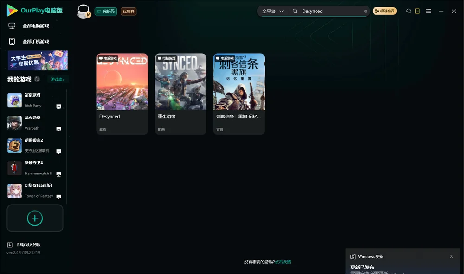Image resolution: width=464 pixels, height=274 pixels.
Task: Open the 战火勋章 Warpath game icon
Action: pos(14,123)
